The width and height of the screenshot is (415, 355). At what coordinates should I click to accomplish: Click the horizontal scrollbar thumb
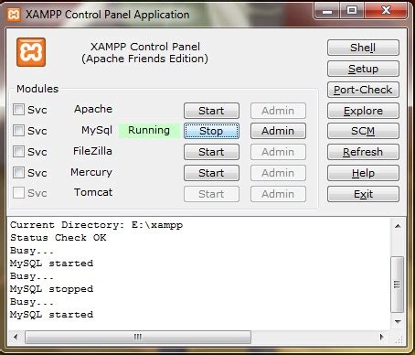tap(138, 337)
